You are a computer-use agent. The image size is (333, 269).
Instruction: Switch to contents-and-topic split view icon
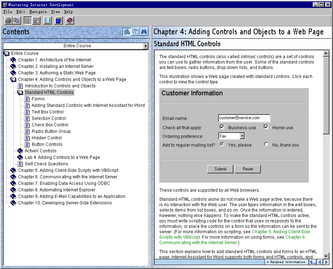coord(28,21)
